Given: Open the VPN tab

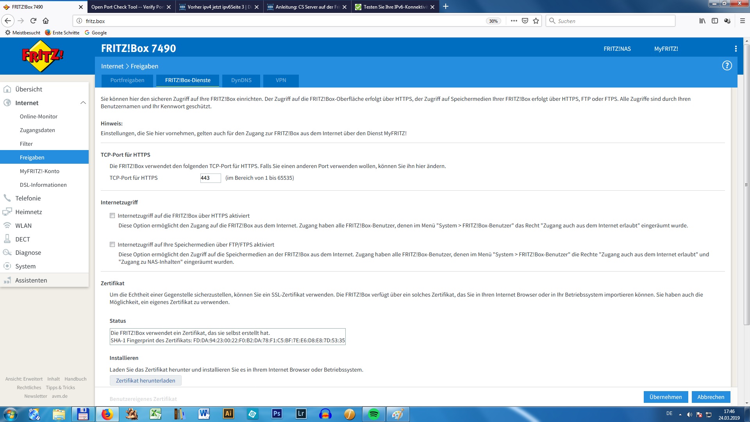Looking at the screenshot, I should coord(281,80).
